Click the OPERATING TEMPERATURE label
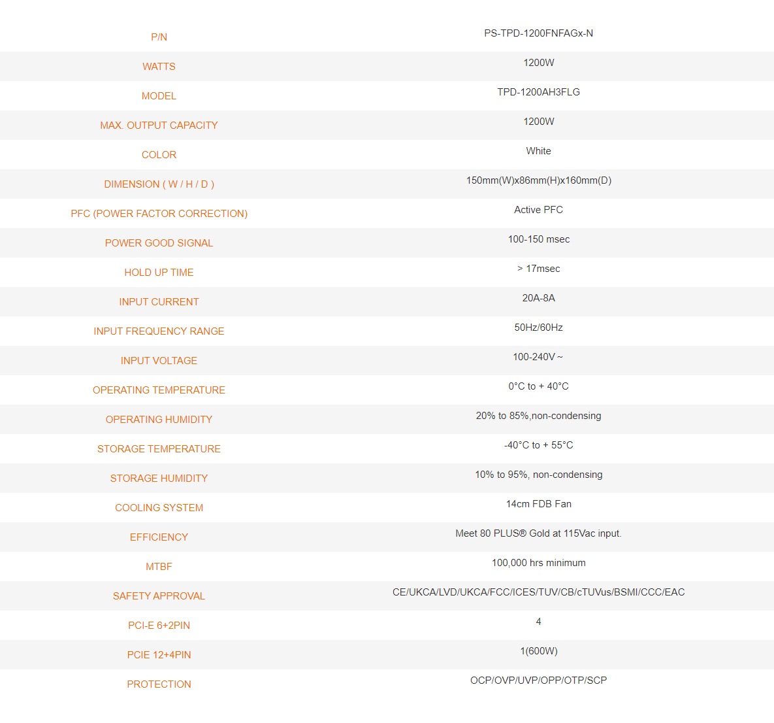Viewport: 774px width, 723px height. tap(159, 390)
